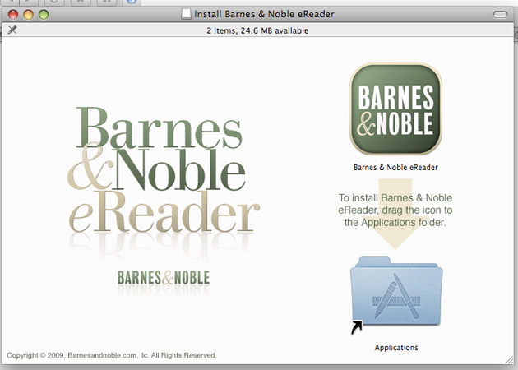Select the Barnes & Noble eReader app icon
518x370 pixels.
(395, 109)
